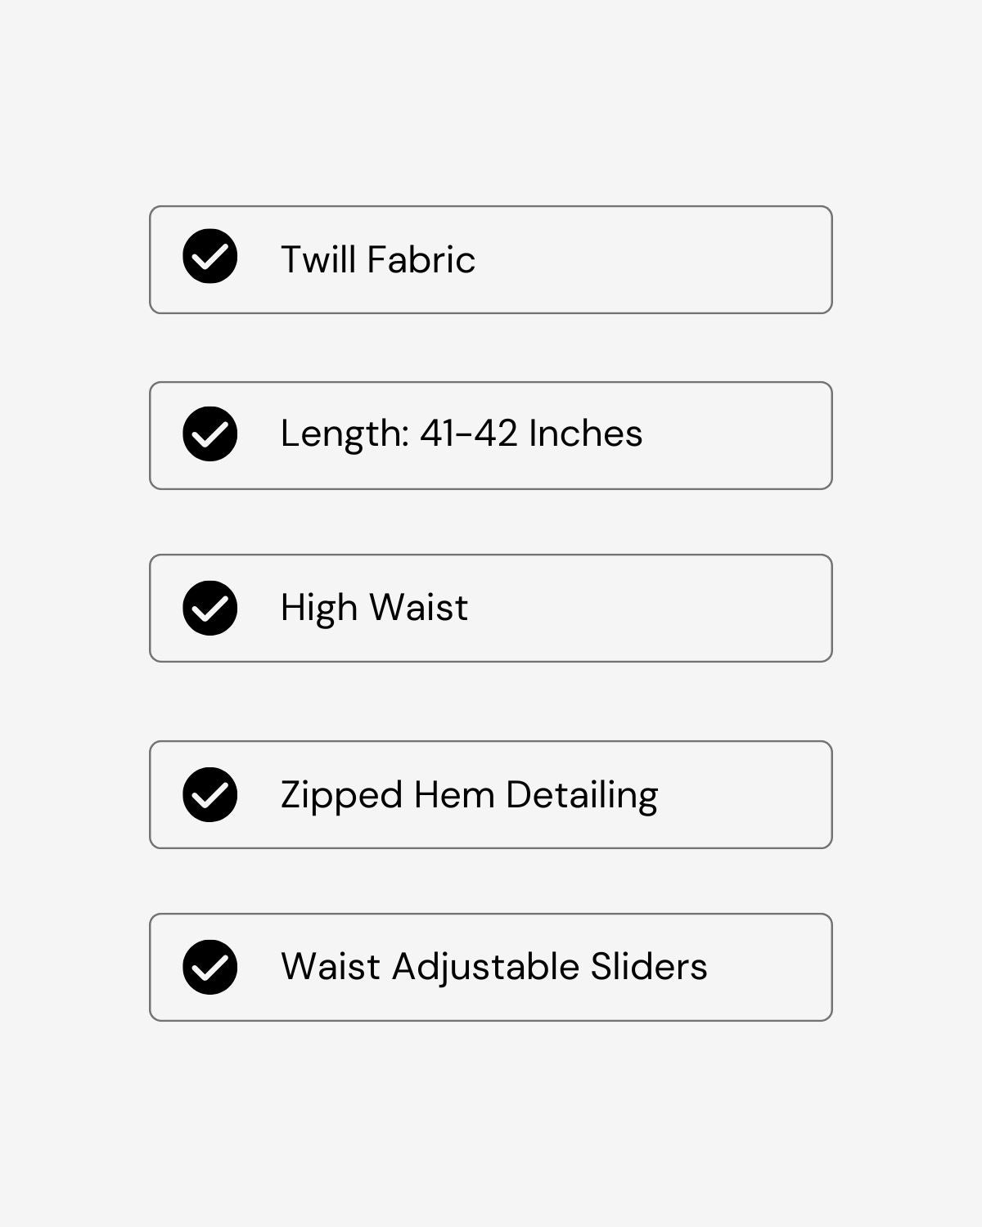Click "Waist" in the Adjustable Sliders row

pos(331,967)
